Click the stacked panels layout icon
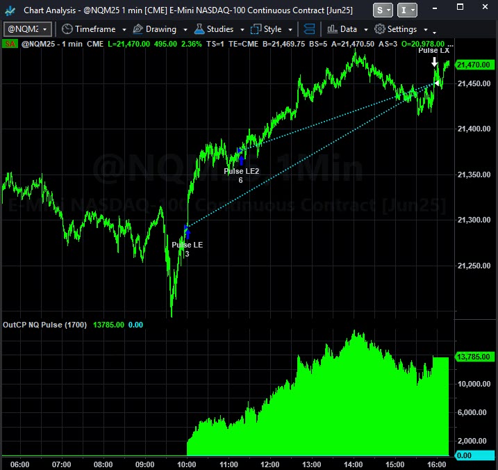Image resolution: width=498 pixels, height=470 pixels. click(309, 29)
